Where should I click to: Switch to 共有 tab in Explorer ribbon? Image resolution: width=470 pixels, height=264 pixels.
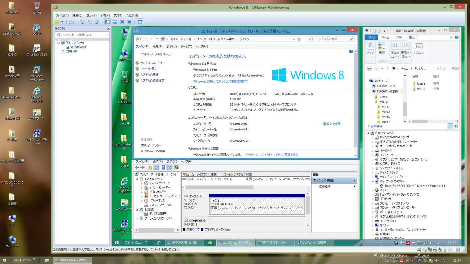(398, 38)
